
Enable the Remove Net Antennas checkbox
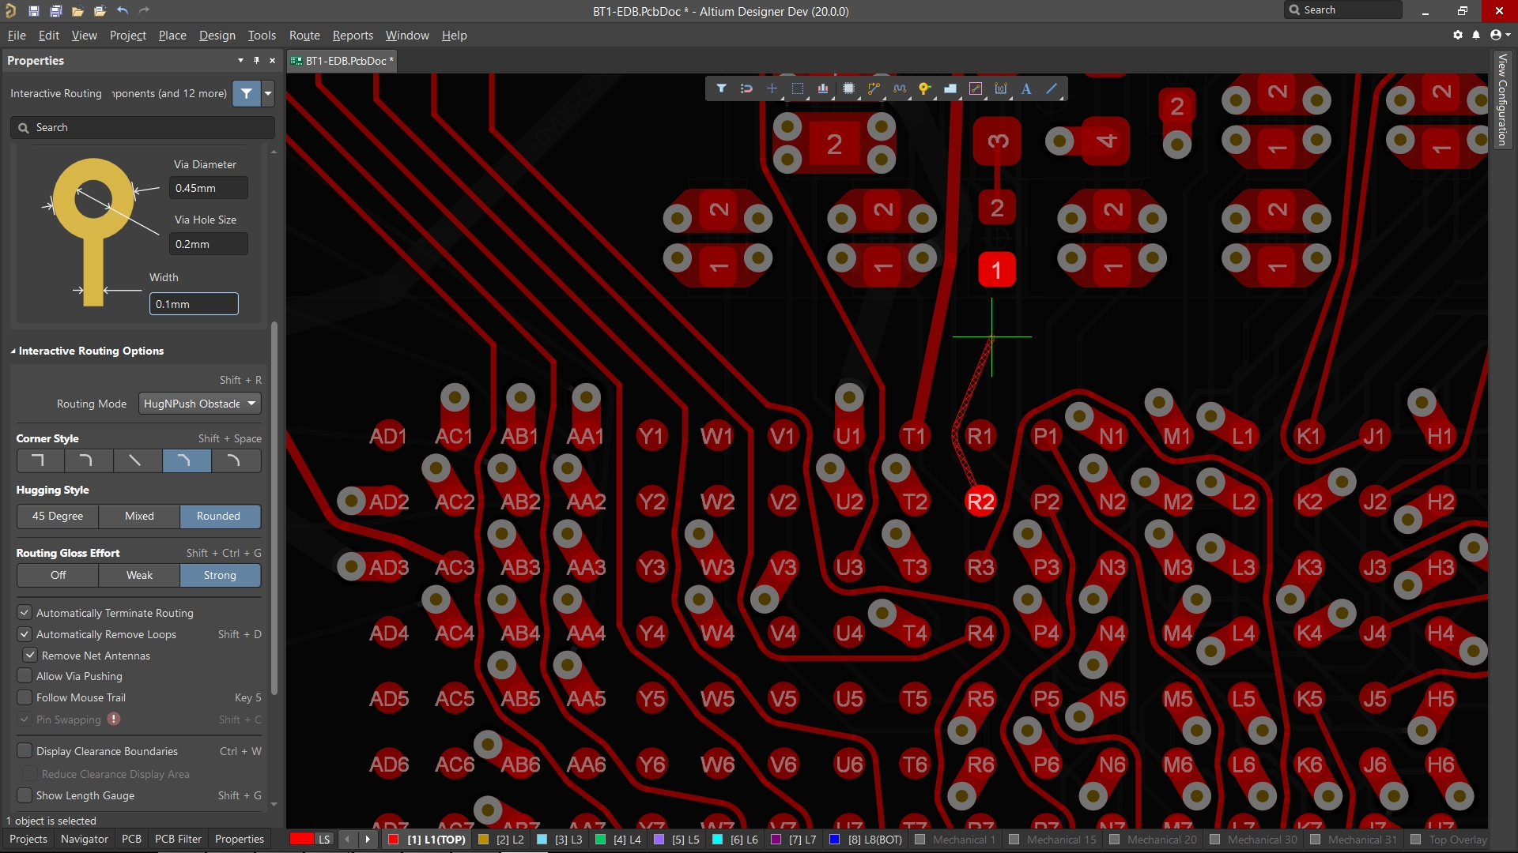(30, 655)
